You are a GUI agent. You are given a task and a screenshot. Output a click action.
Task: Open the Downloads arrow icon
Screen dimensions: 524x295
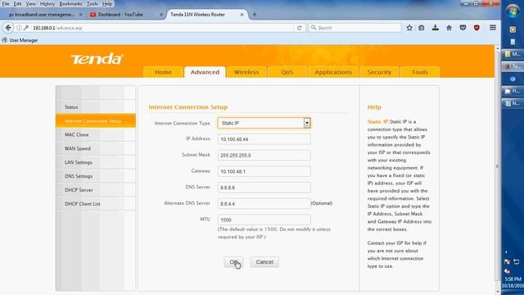pyautogui.click(x=435, y=28)
